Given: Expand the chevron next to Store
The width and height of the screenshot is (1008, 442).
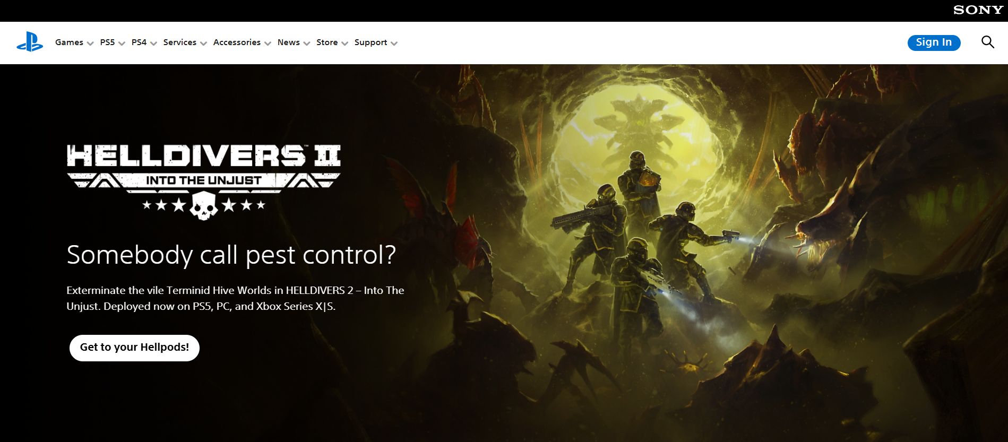Looking at the screenshot, I should (x=344, y=44).
